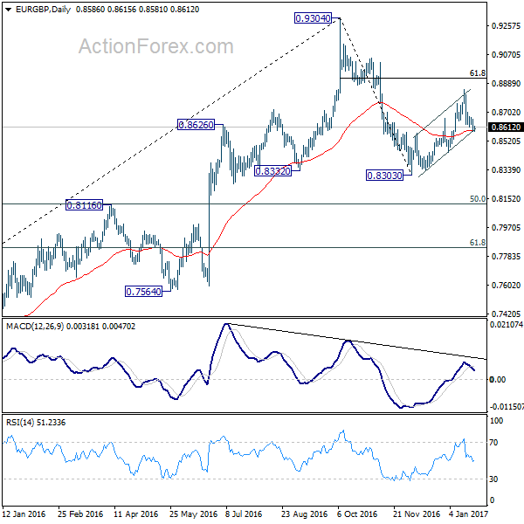
Task: Click the RSI 30 level label
Action: pyautogui.click(x=493, y=479)
